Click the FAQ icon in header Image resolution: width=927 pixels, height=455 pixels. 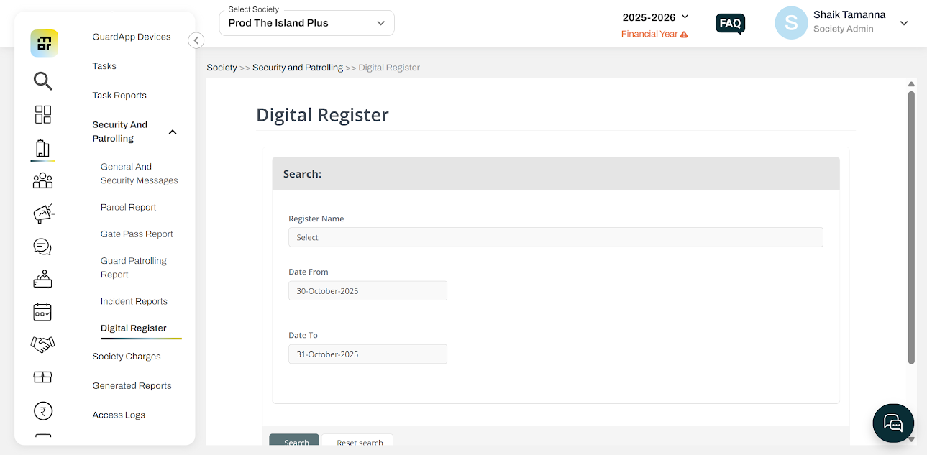pyautogui.click(x=730, y=24)
